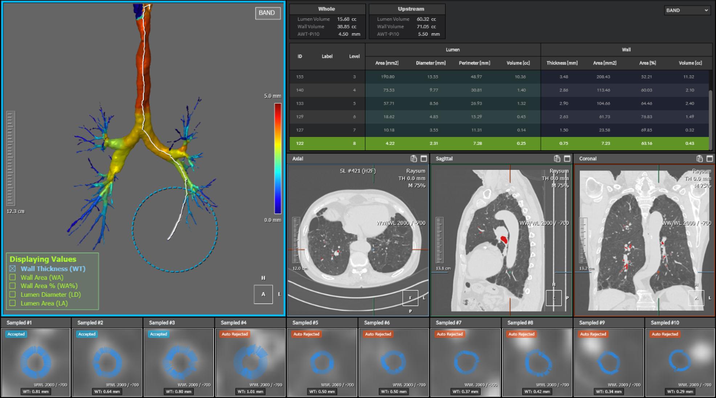Uncheck the Wall Thickness (WT) checkbox
Viewport: 716px width, 398px height.
13,269
